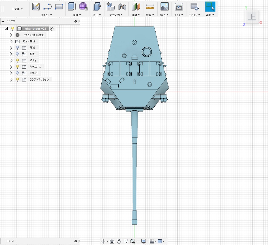This screenshot has height=245, width=268.
Task: Select the Extrude tool icon
Action: tap(72, 6)
